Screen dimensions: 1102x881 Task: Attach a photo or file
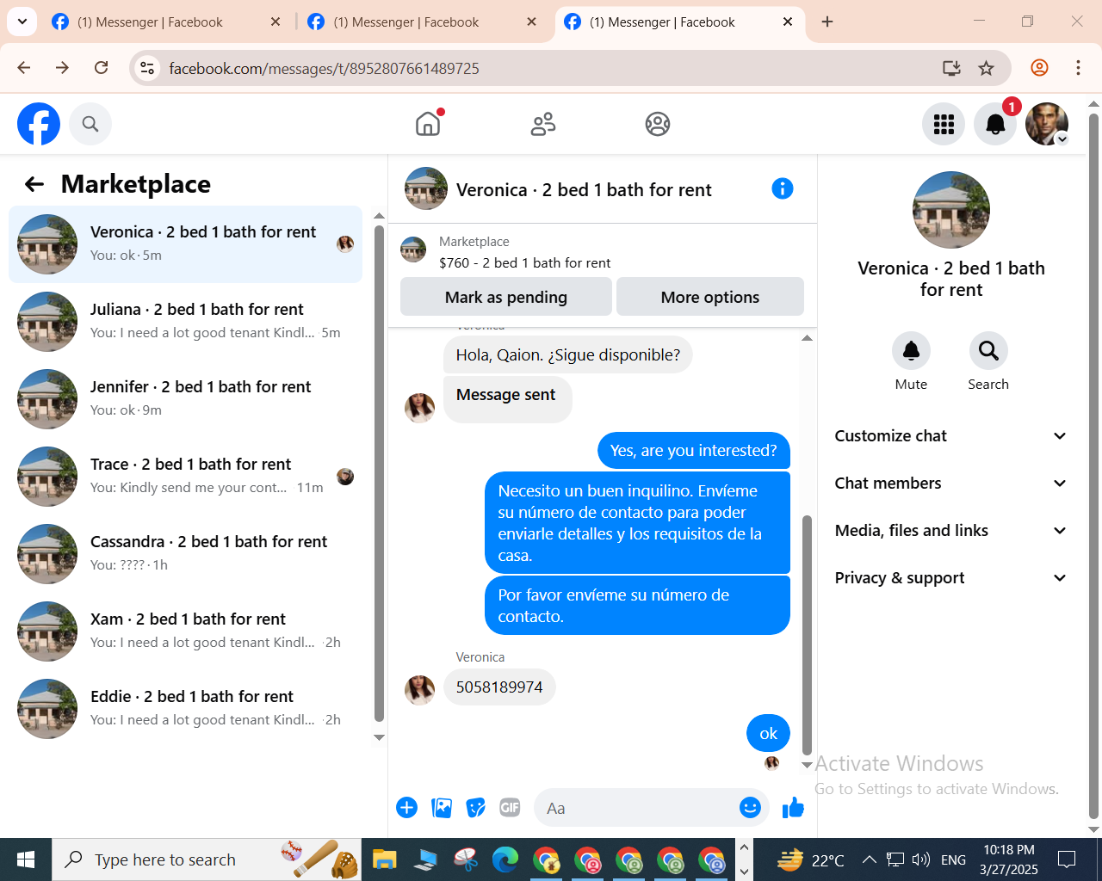pyautogui.click(x=442, y=808)
